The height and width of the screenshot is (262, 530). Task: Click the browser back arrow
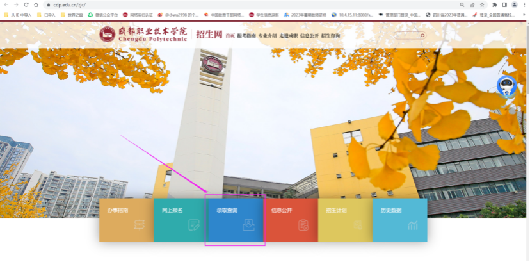point(6,4)
